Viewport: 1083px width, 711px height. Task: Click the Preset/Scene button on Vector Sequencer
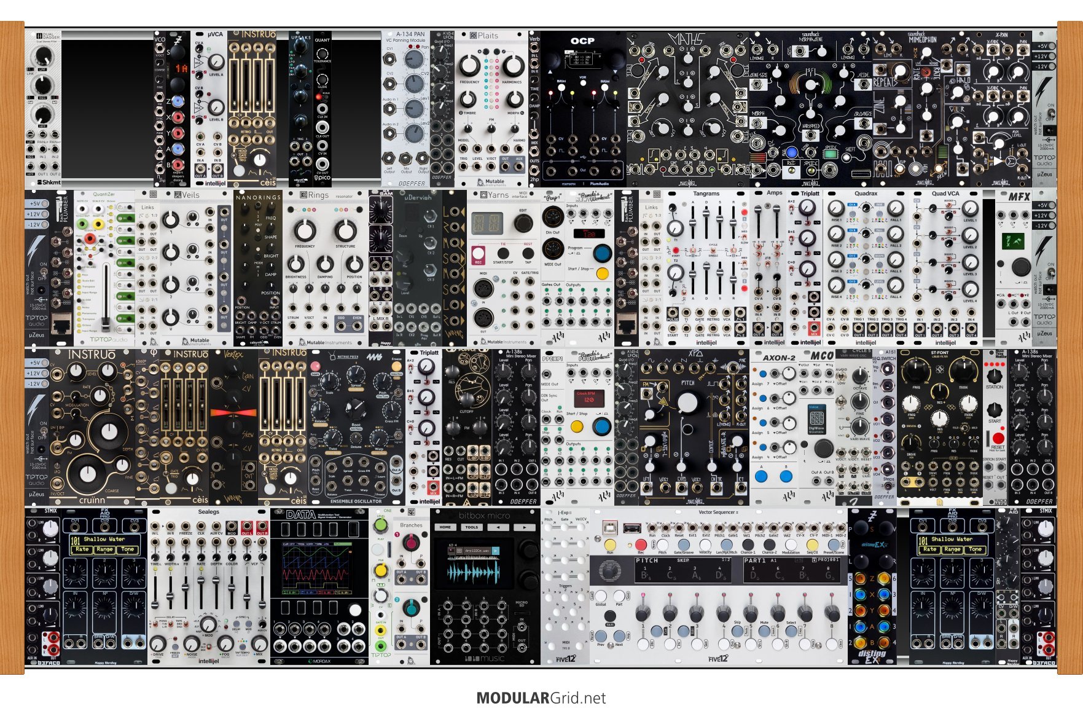834,544
